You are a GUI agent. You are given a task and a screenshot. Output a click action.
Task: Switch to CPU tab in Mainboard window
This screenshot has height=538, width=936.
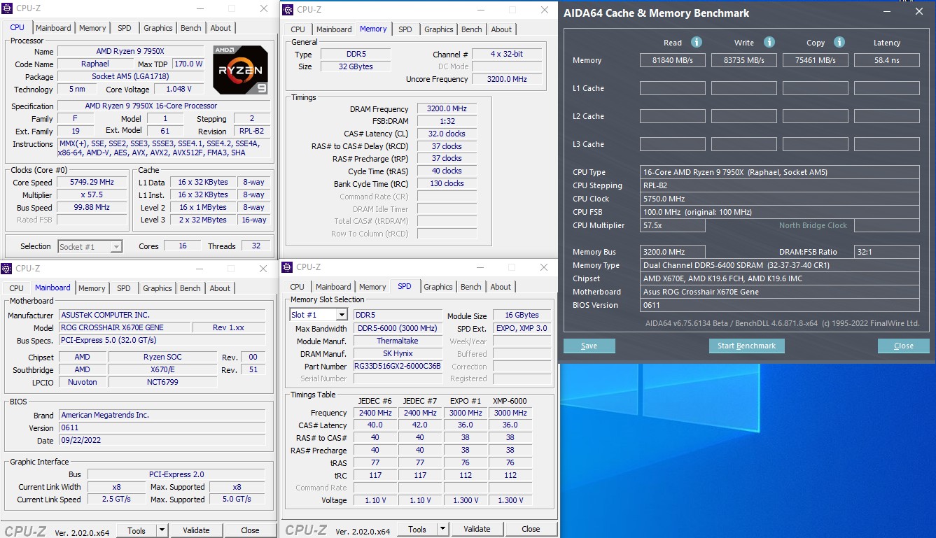(x=17, y=288)
